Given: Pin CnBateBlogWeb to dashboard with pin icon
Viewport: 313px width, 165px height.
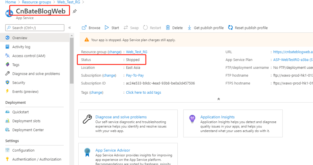Looking at the screenshot, I should (x=75, y=11).
